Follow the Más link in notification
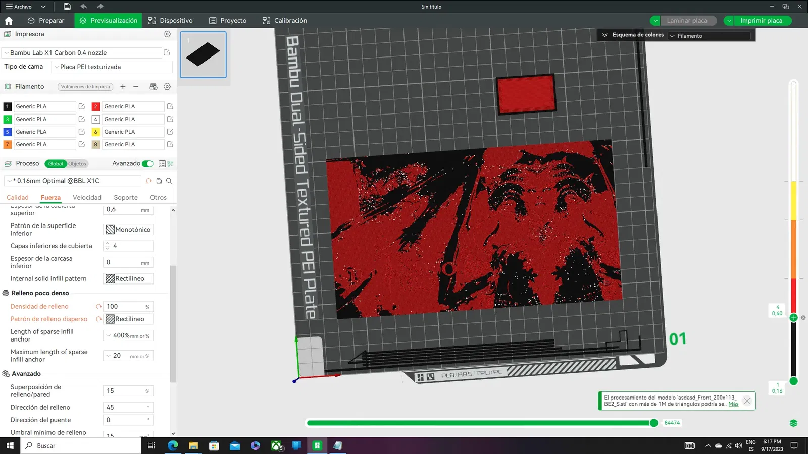The height and width of the screenshot is (454, 808). [x=733, y=404]
